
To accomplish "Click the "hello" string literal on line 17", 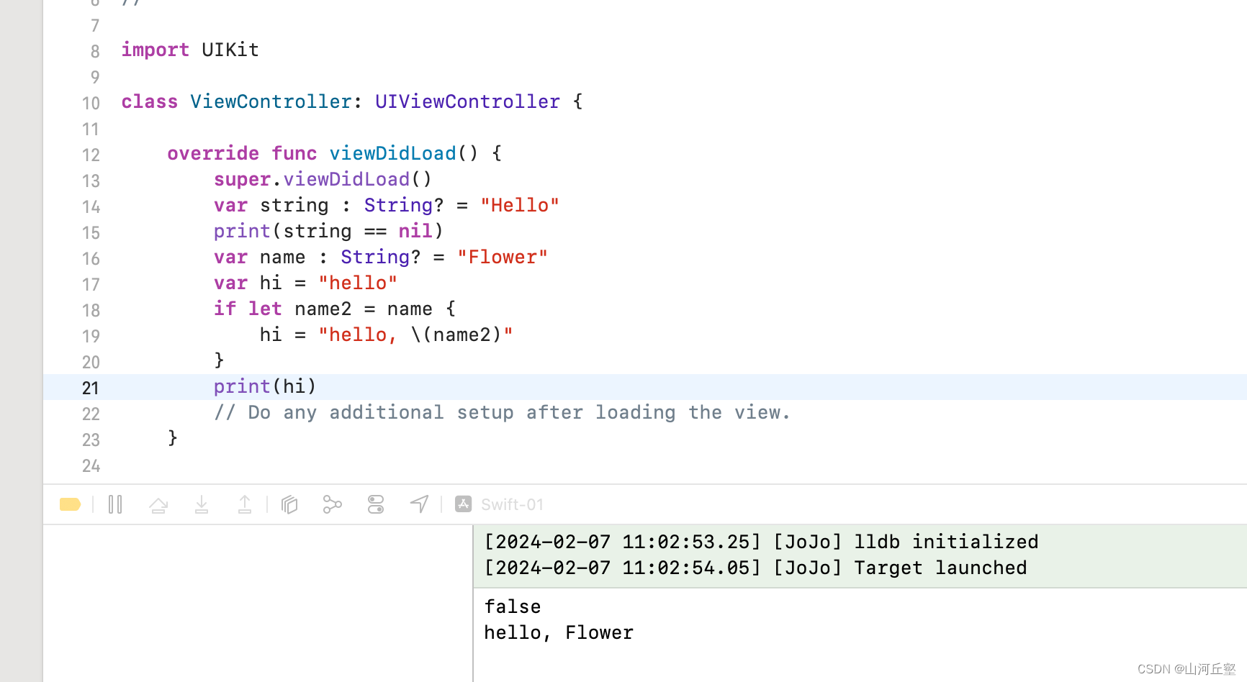I will 358,283.
